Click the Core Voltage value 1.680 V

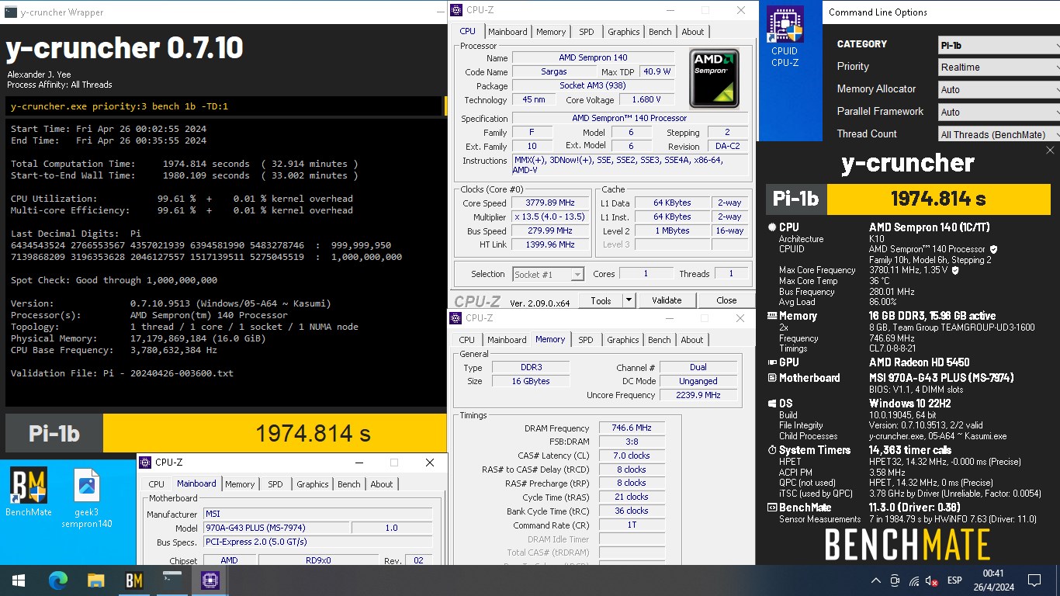(647, 100)
